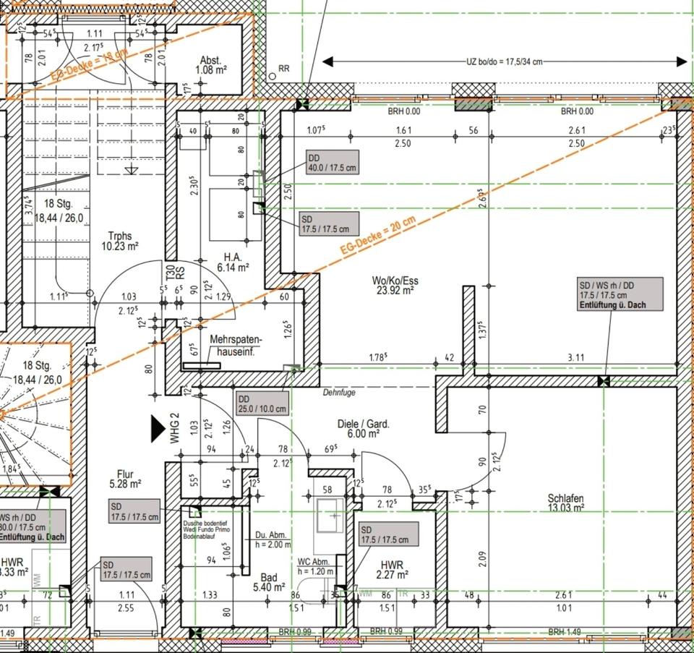This screenshot has height=653, width=694.
Task: Click the shaft symbol on Schlafen's upper wall
Action: click(x=604, y=381)
